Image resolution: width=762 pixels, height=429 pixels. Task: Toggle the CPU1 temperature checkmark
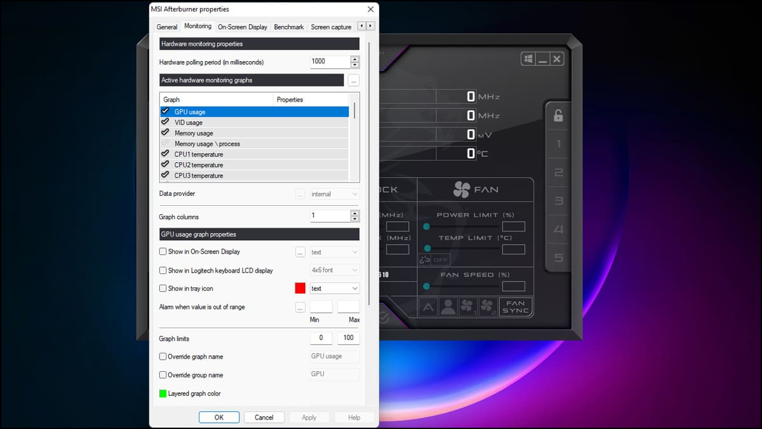pos(165,154)
